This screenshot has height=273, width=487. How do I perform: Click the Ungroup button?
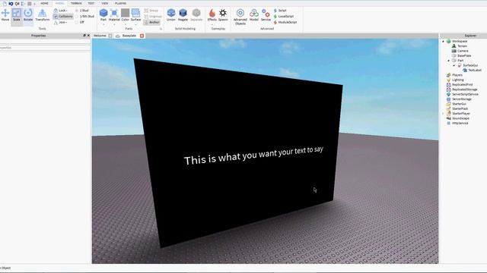pos(153,17)
